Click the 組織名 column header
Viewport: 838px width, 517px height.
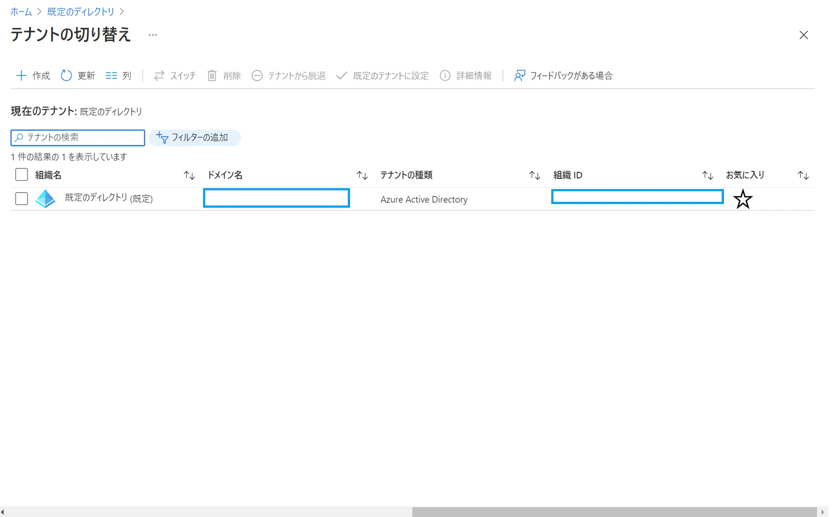[48, 175]
